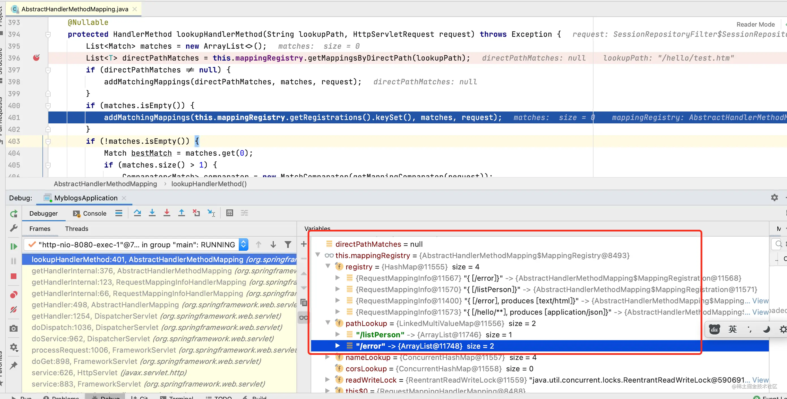787x399 pixels.
Task: Switch to the Threads tab
Action: coord(77,229)
